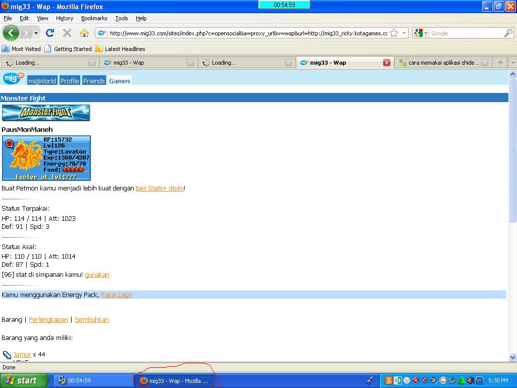Follow the beli Stats+ disini link
Screen dimensions: 517x388
160,188
